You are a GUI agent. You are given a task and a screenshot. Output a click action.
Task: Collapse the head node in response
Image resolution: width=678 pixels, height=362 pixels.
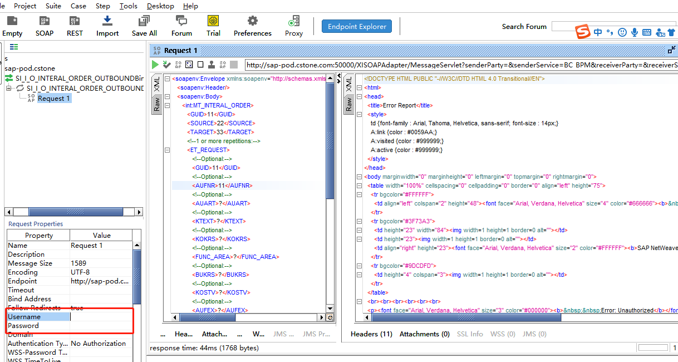(359, 96)
